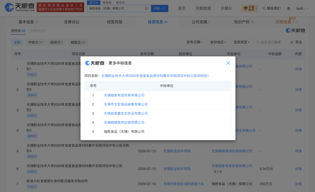Open the VIP 开通会员 badge
Image resolution: width=315 pixels, height=192 pixels.
tap(250, 8)
